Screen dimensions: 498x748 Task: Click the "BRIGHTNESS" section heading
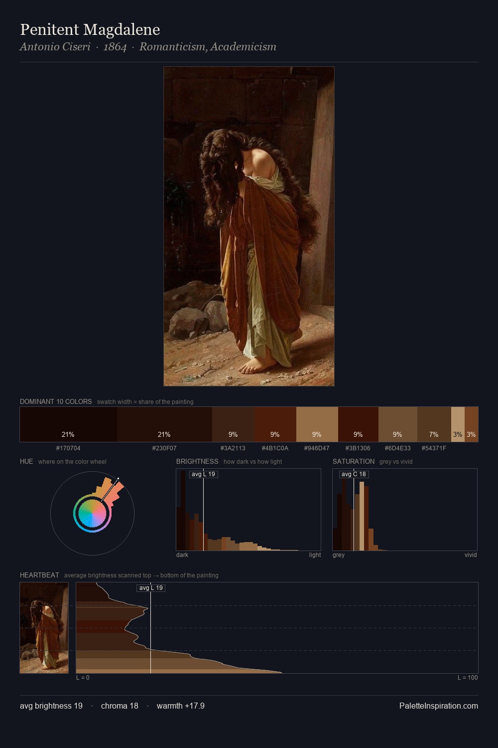197,461
